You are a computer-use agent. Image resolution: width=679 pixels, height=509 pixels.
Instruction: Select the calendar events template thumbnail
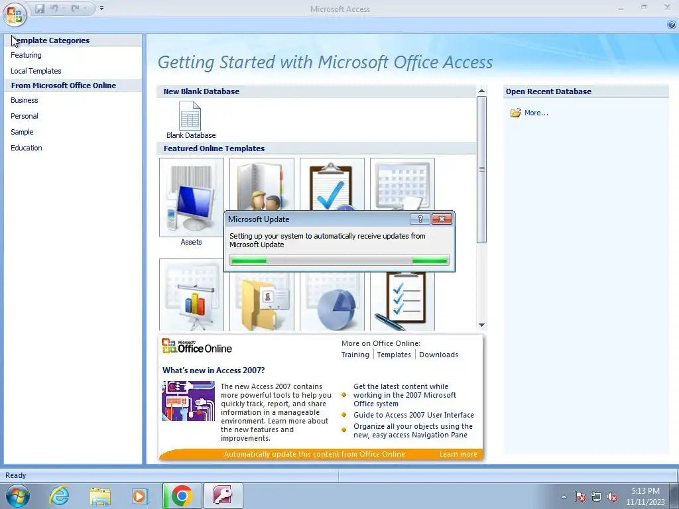point(402,184)
